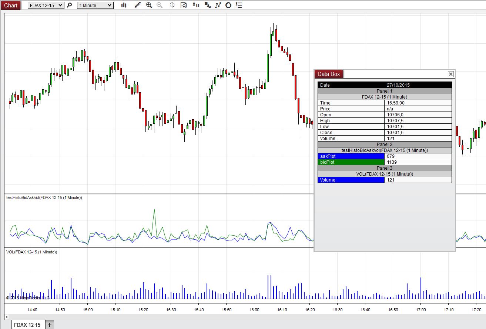Toggle the Data Box toolbar icon
This screenshot has height=329, width=486.
[184, 5]
